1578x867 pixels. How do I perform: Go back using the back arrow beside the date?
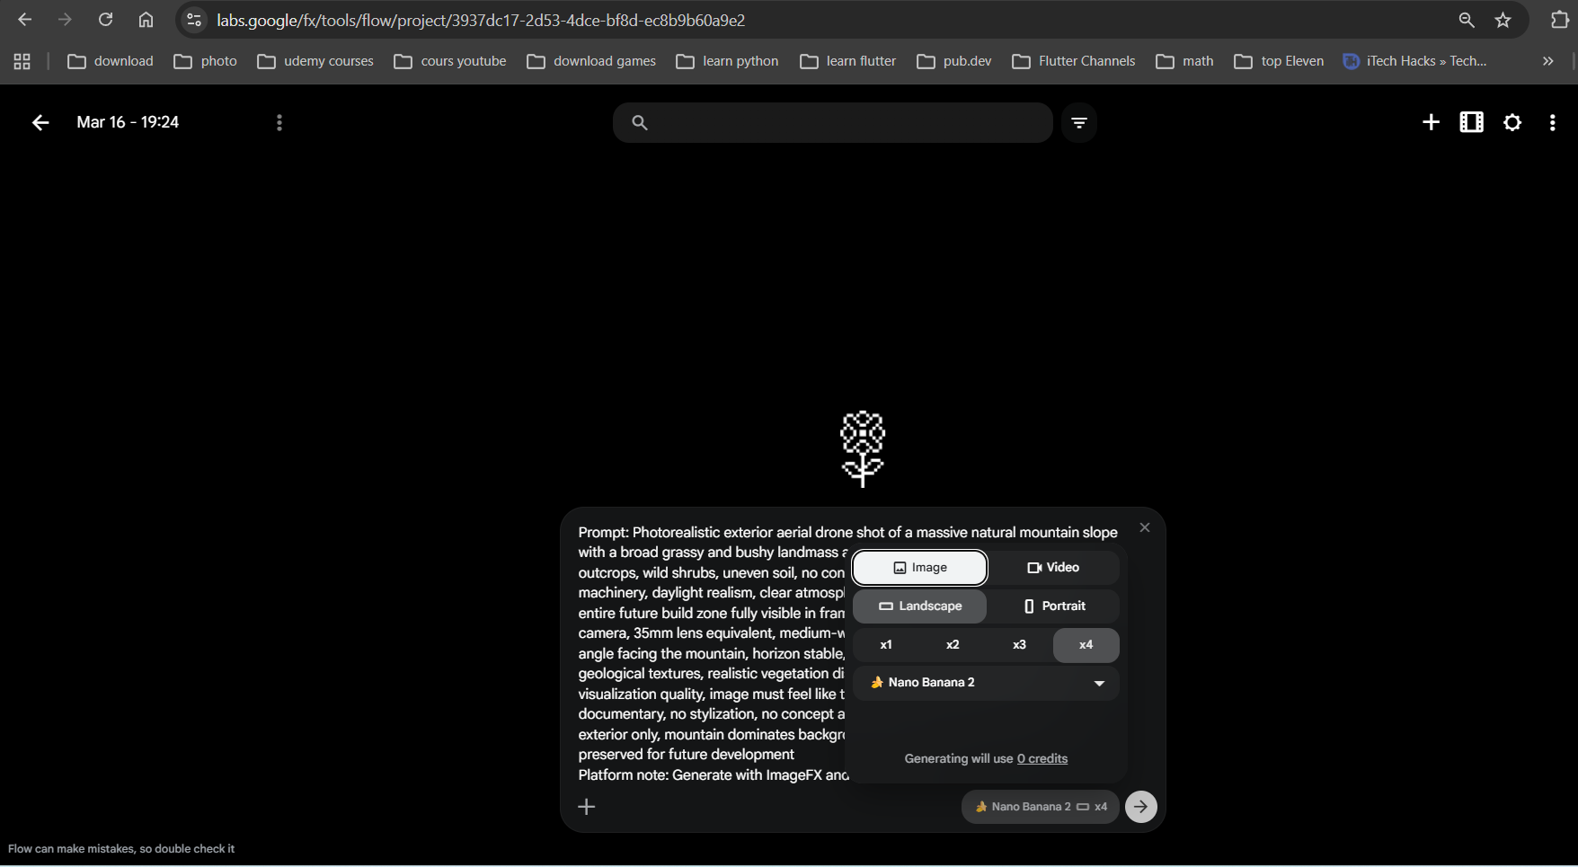click(x=40, y=122)
